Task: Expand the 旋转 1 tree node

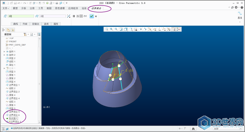Action: [4, 51]
